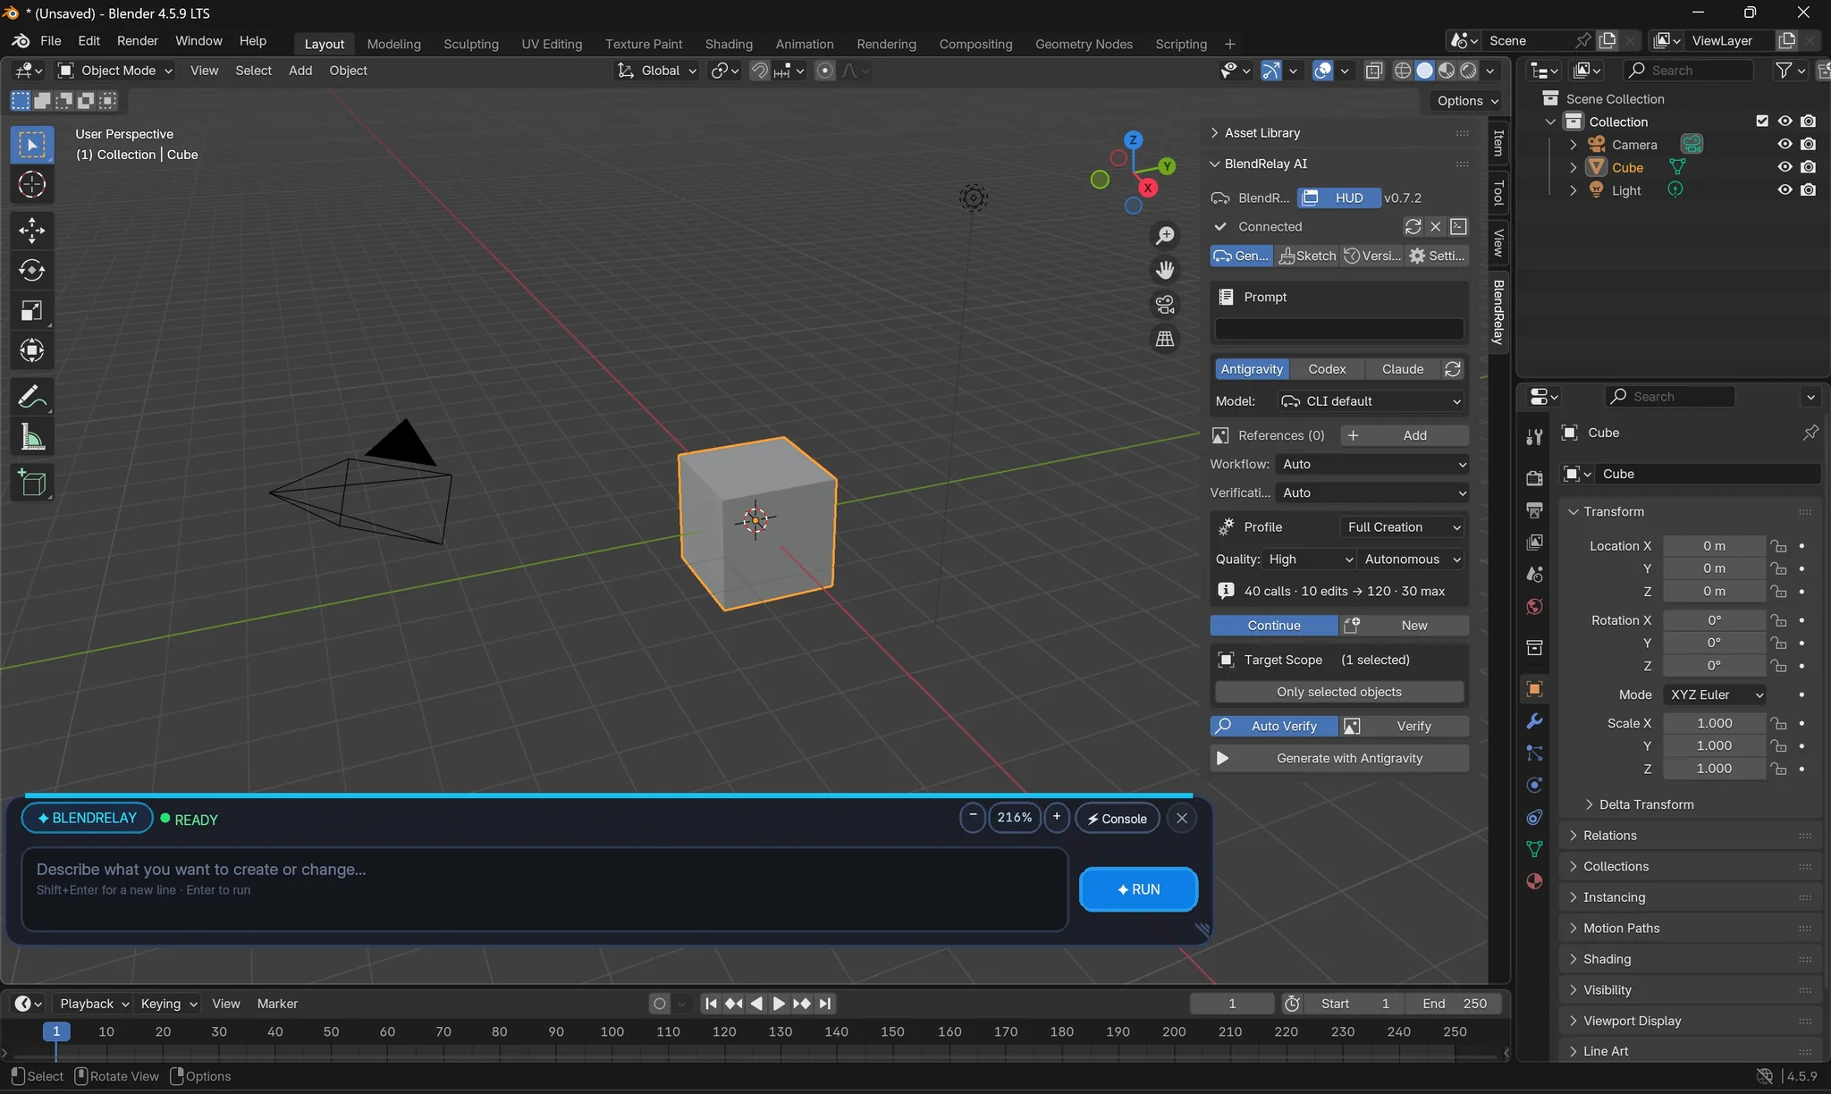This screenshot has height=1094, width=1831.
Task: Expand the Relations panel
Action: click(x=1609, y=836)
